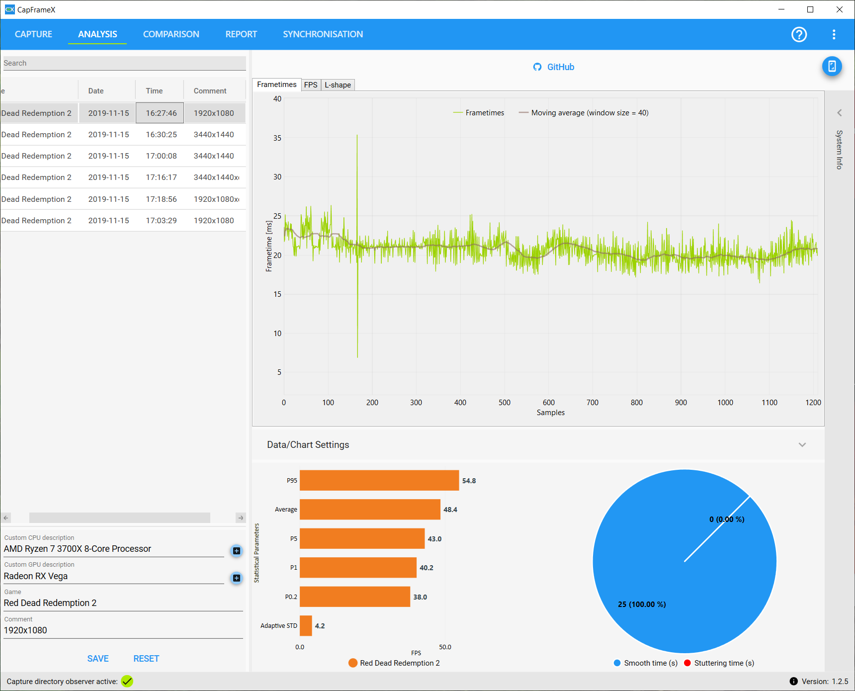
Task: Toggle Frametimes series in chart legend
Action: pyautogui.click(x=478, y=113)
